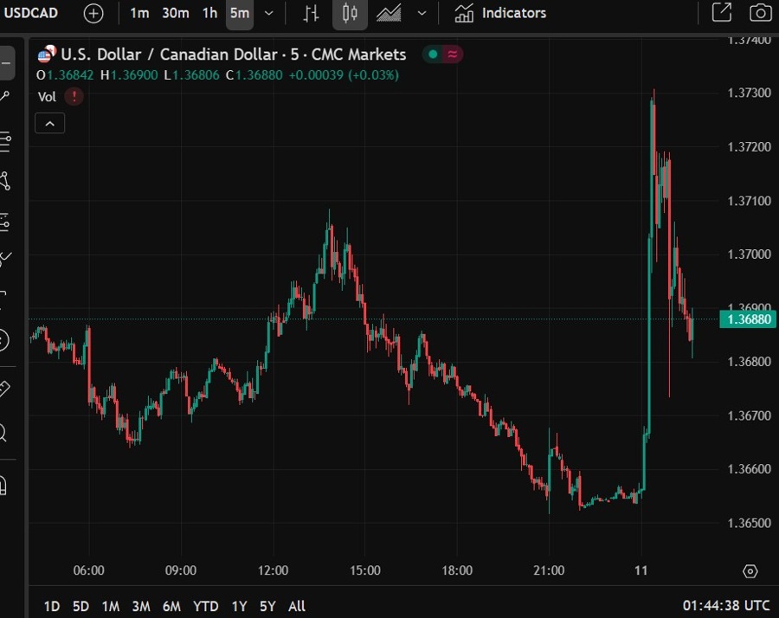779x618 pixels.
Task: Click the 21:00 time axis label
Action: click(549, 570)
